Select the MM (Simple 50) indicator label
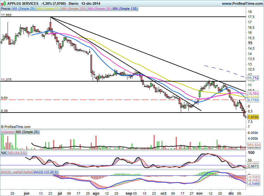Screen dimensions: 264x196 point(48,9)
